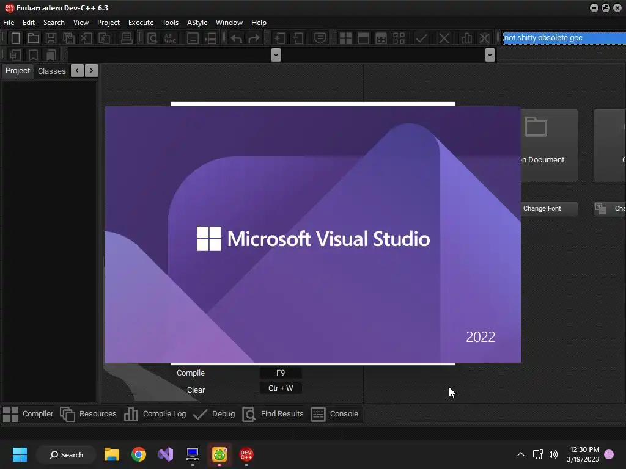Open the Window menu
626x469 pixels.
229,23
